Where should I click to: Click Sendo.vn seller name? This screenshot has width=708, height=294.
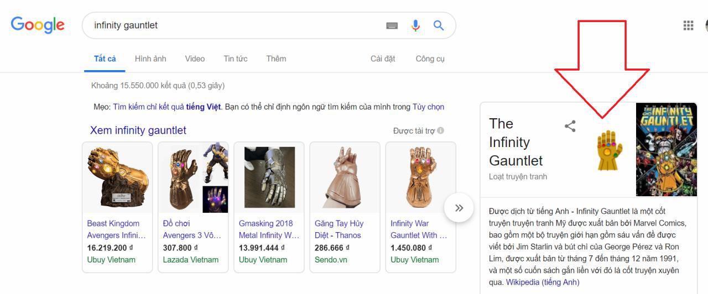pos(331,260)
